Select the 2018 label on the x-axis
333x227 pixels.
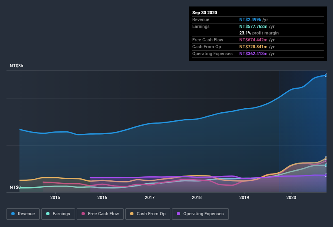[197, 197]
